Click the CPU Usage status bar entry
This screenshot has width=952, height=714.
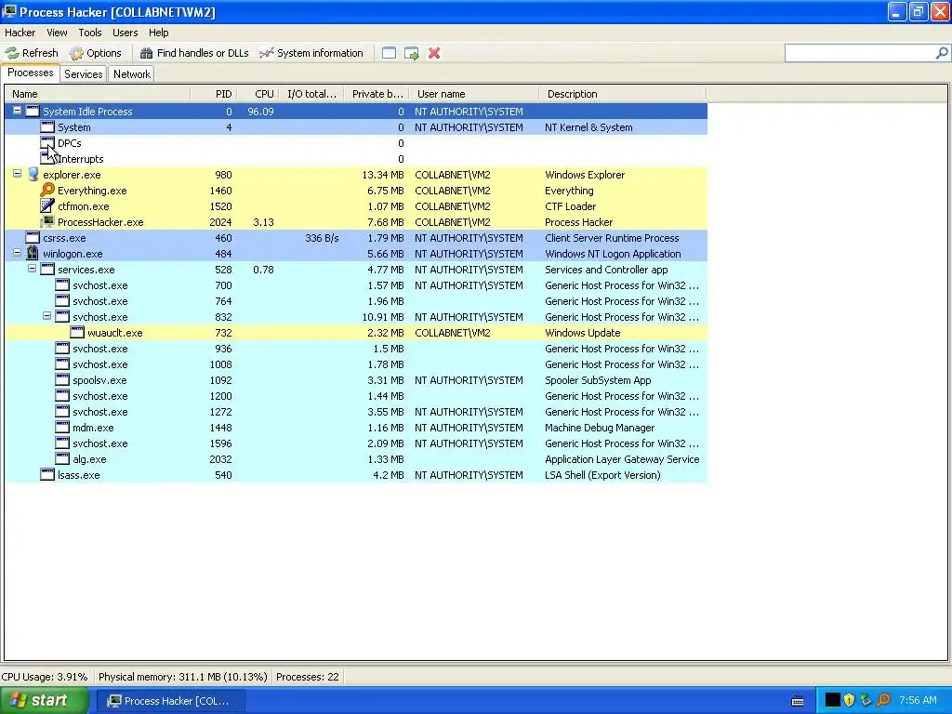[x=45, y=677]
